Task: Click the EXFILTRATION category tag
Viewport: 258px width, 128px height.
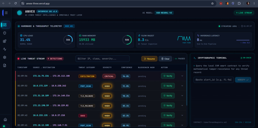Action: point(87,76)
